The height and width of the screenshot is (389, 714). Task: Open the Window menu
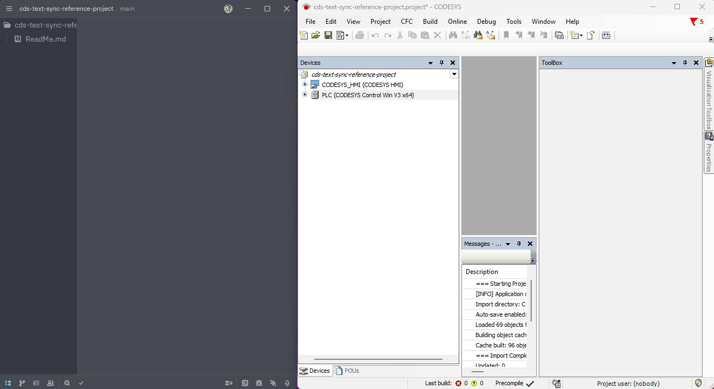point(544,22)
